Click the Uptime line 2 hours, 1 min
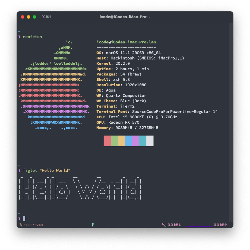Screen dimensions: 250x250 [x=123, y=69]
